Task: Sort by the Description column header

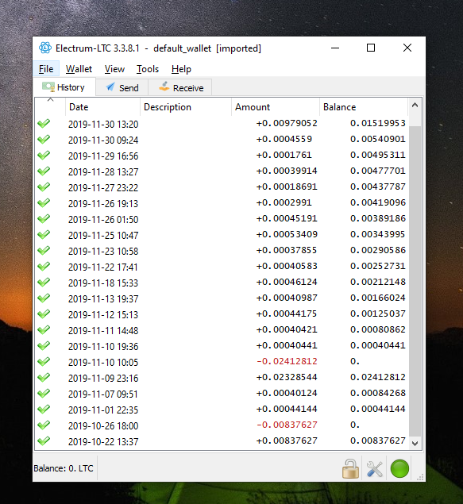Action: click(x=186, y=107)
